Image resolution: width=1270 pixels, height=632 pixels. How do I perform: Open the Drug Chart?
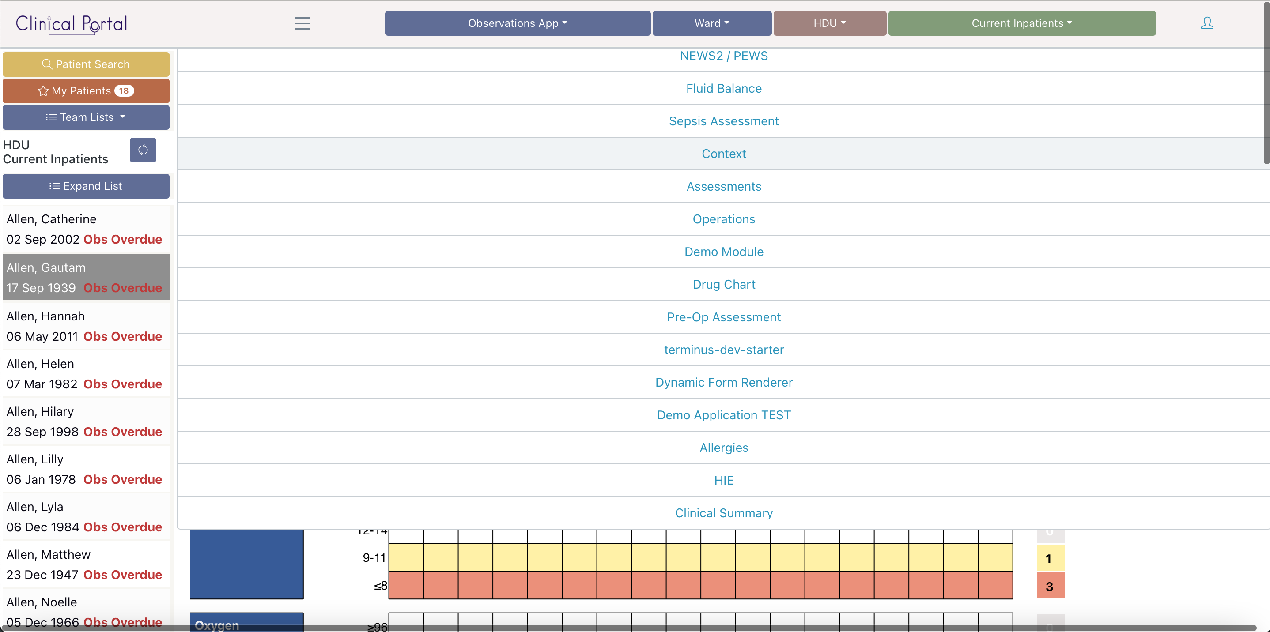pos(723,284)
